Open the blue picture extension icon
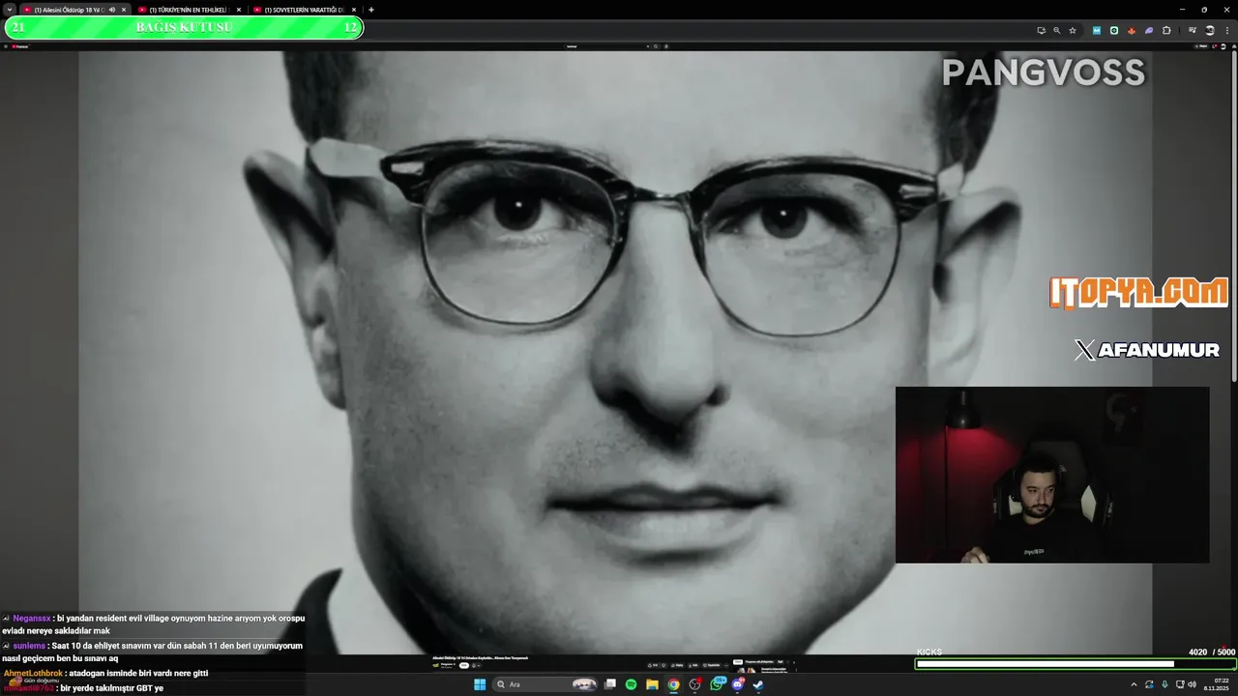This screenshot has width=1238, height=696. pyautogui.click(x=1097, y=31)
